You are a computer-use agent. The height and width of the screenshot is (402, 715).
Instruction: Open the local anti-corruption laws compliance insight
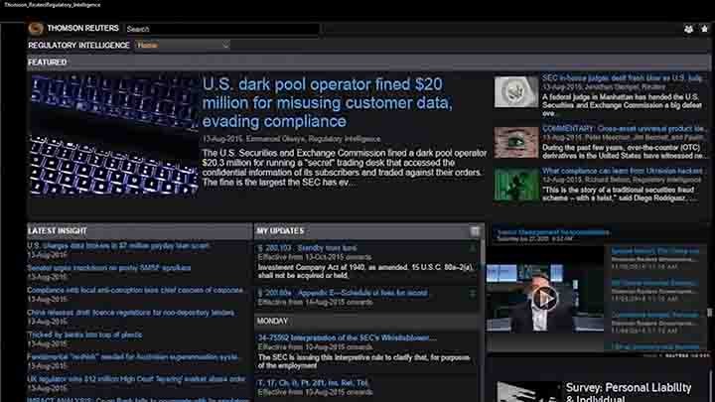135,290
